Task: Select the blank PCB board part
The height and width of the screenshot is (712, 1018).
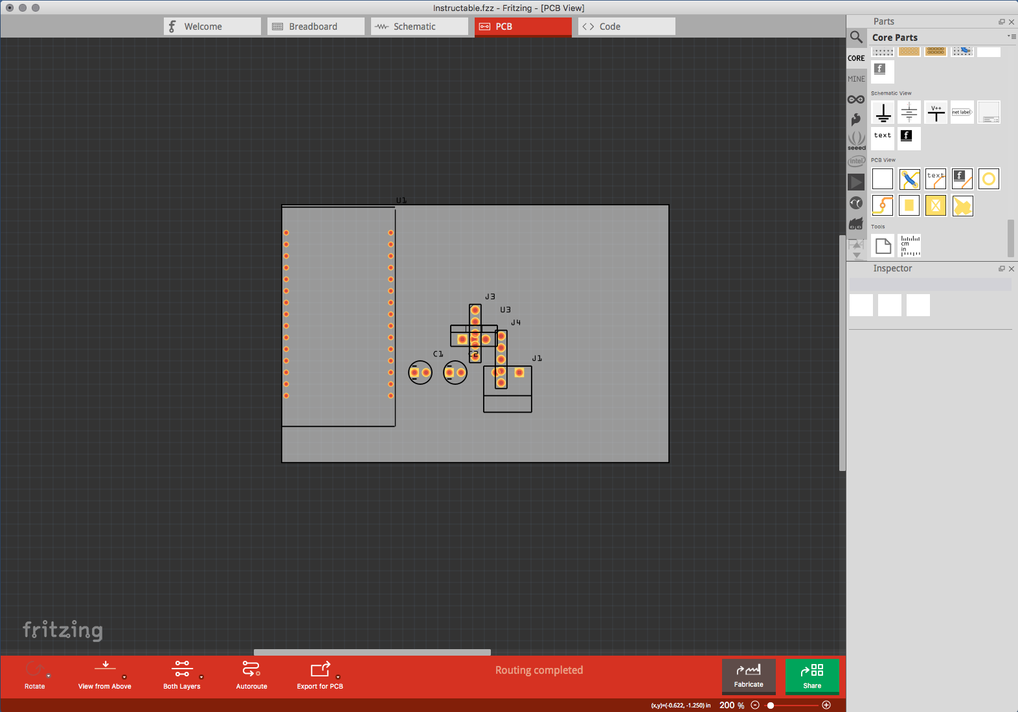Action: (883, 179)
